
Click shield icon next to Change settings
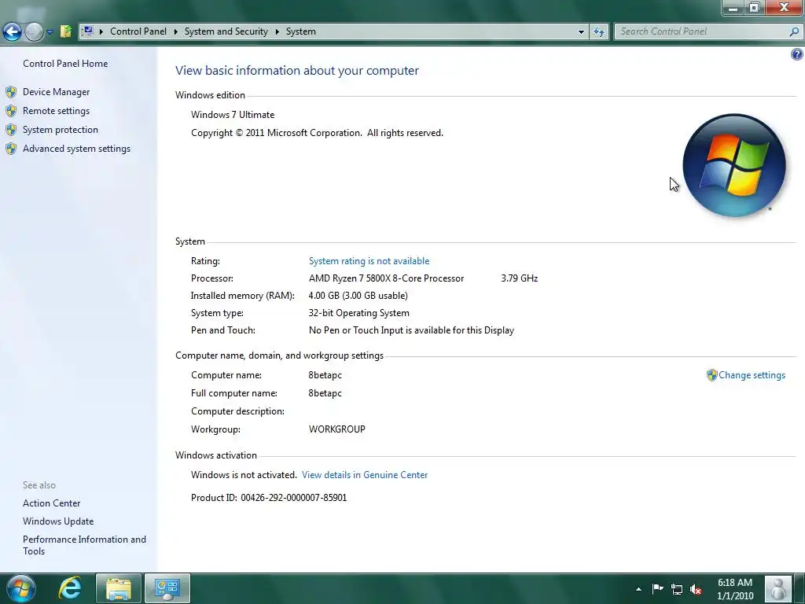click(711, 375)
